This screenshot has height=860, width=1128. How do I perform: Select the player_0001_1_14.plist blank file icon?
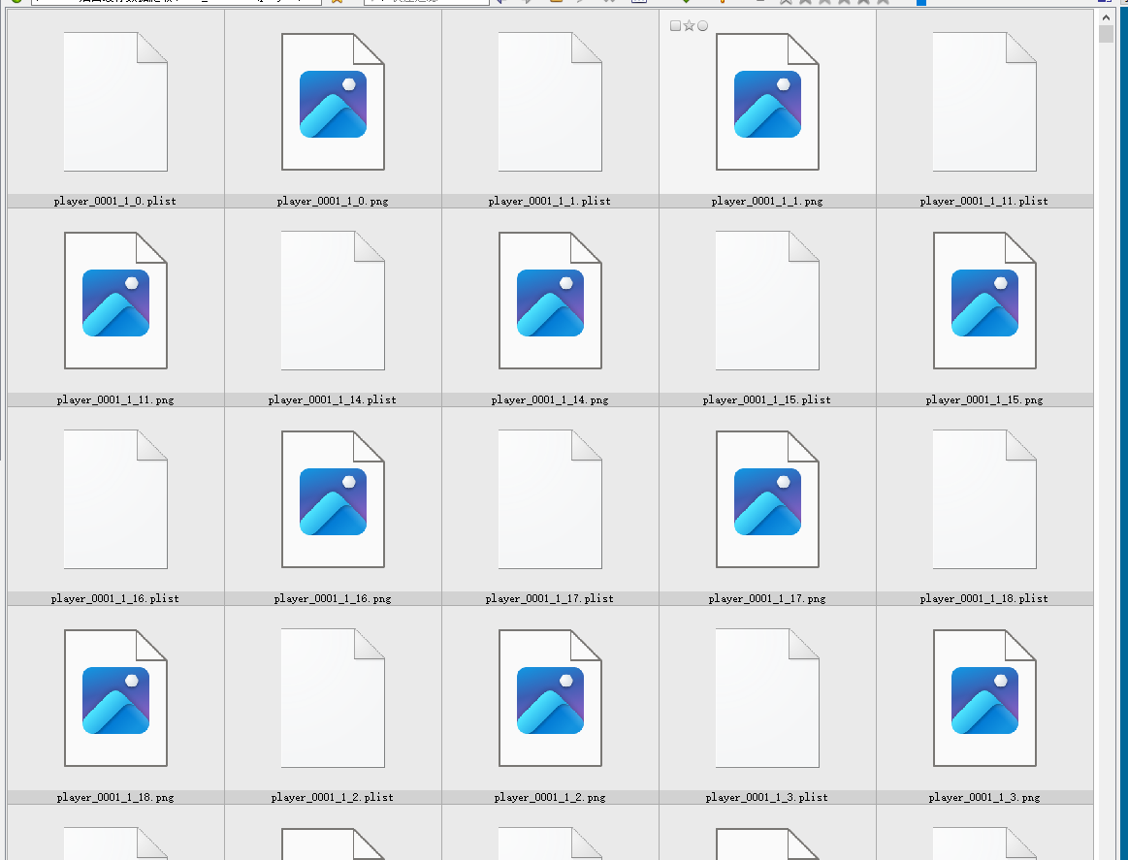click(333, 301)
